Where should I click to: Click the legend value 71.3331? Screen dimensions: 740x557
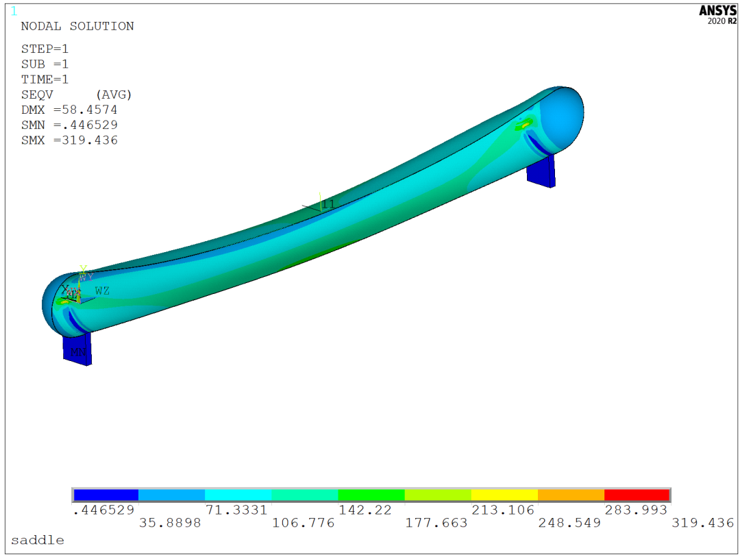coord(236,510)
